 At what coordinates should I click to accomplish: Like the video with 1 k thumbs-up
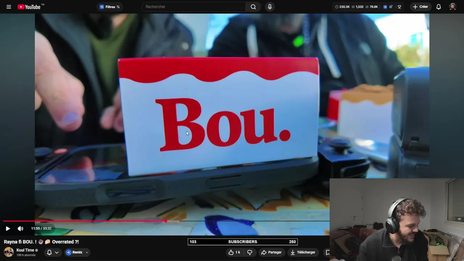pyautogui.click(x=234, y=252)
